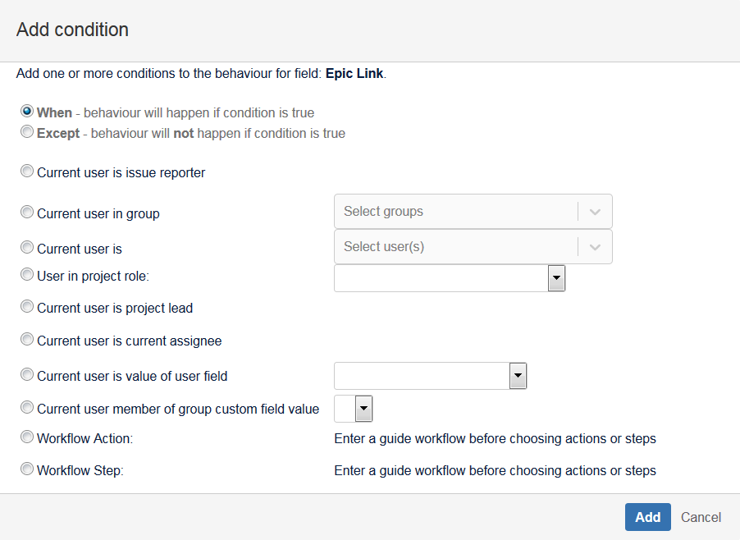This screenshot has width=740, height=540.
Task: Enable the Workflow Step condition
Action: coord(27,469)
